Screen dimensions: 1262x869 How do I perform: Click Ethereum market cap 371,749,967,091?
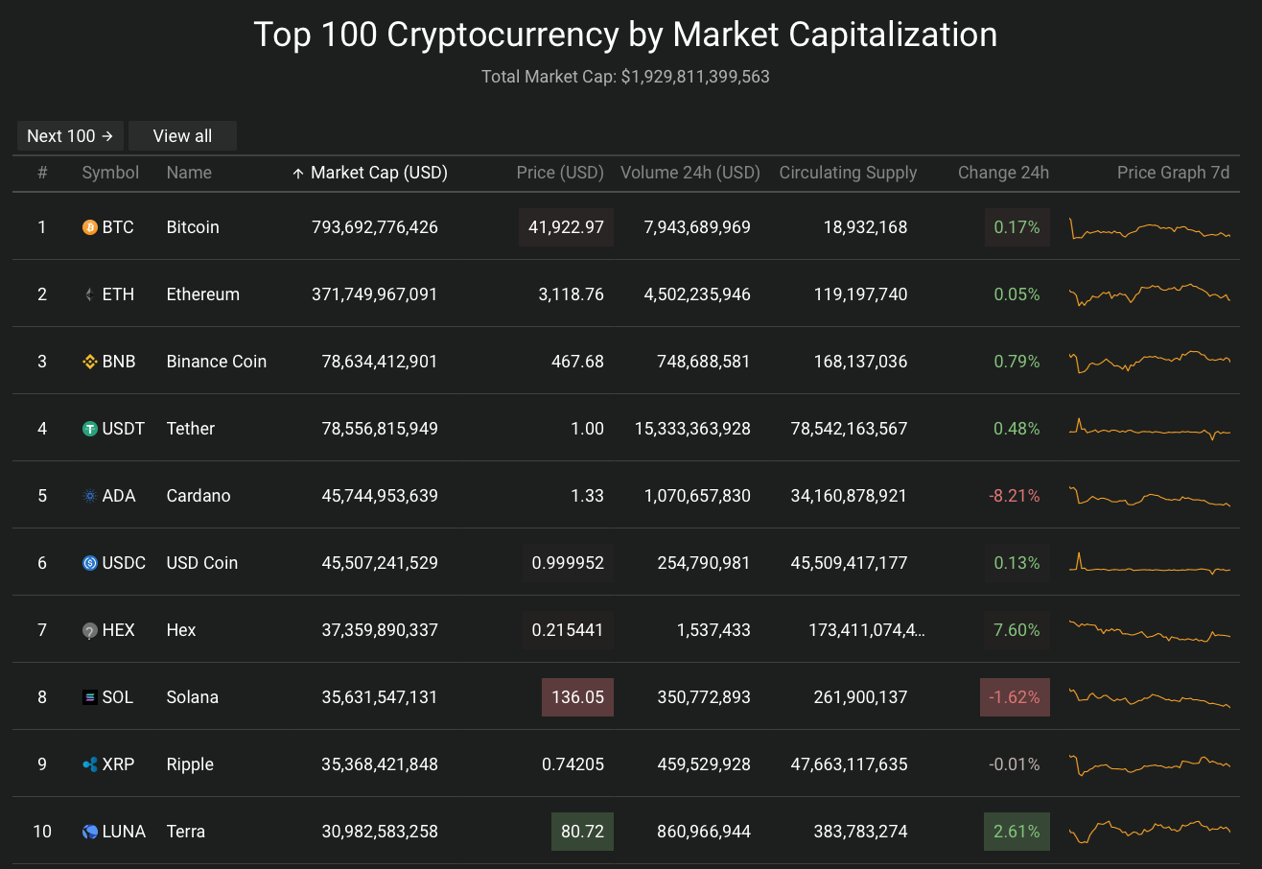click(375, 294)
